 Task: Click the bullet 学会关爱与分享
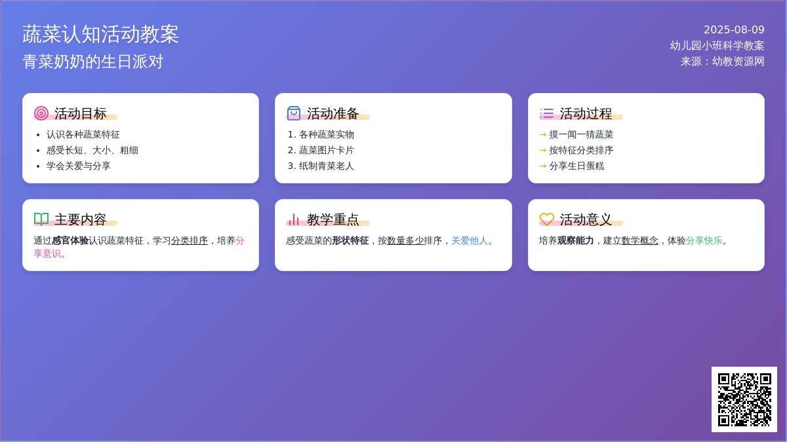(x=79, y=166)
